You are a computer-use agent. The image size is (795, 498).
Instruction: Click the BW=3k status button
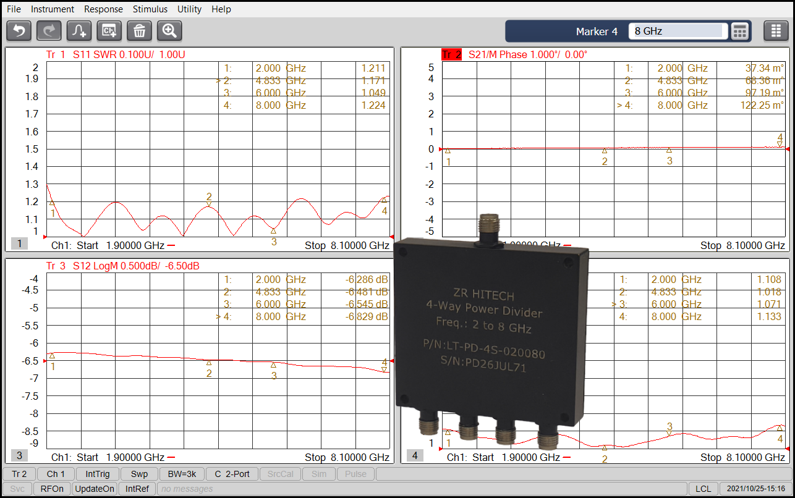coord(181,474)
